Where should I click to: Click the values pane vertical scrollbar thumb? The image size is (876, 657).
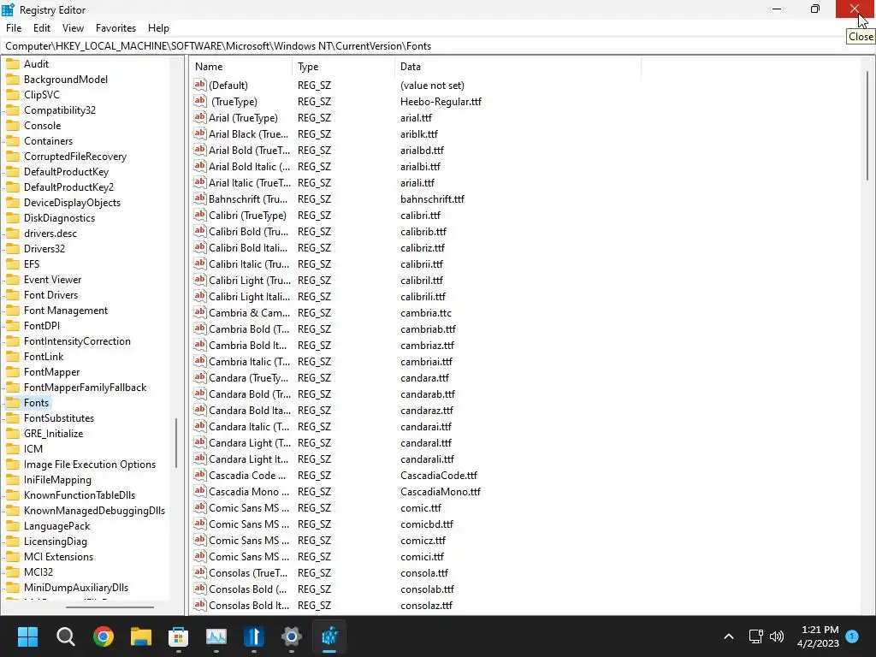867,124
